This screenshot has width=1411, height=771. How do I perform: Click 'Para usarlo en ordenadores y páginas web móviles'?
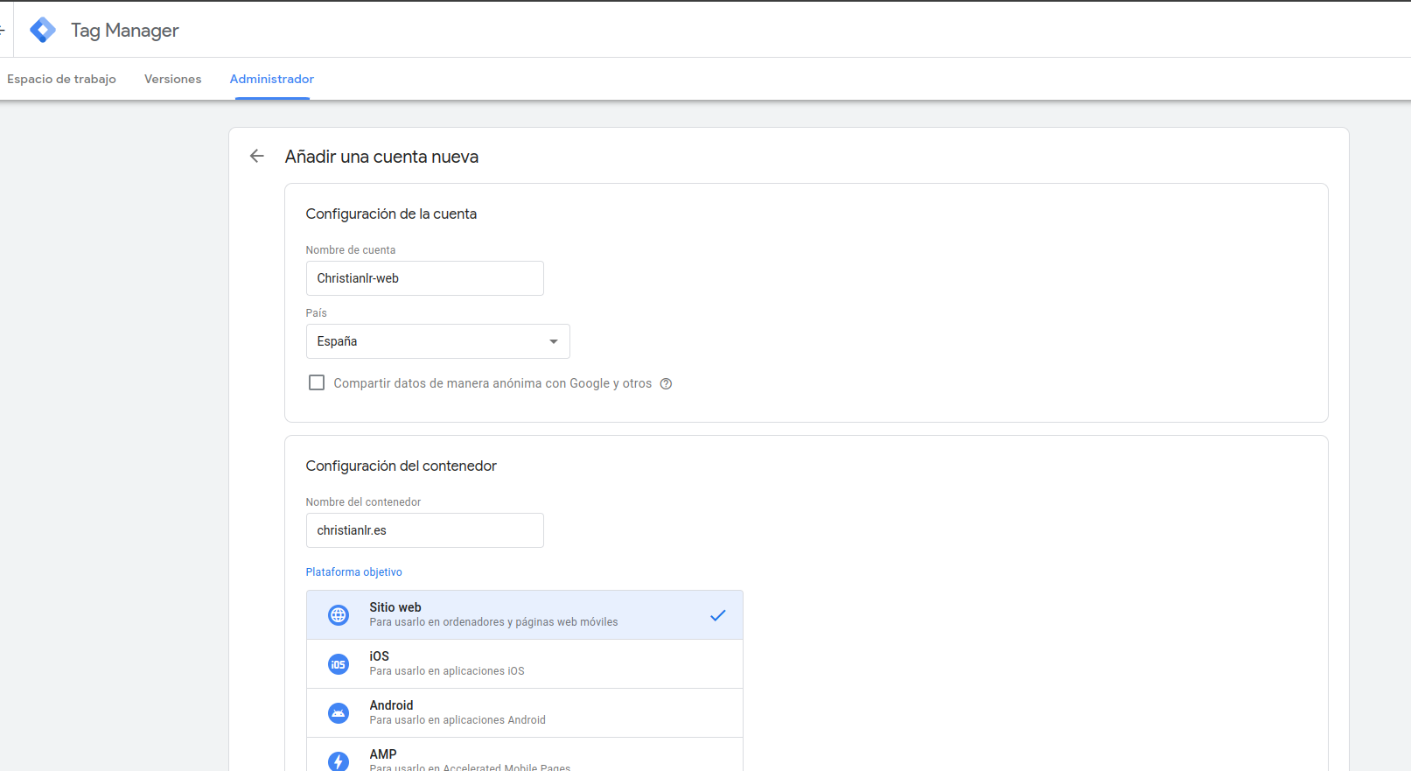493,622
